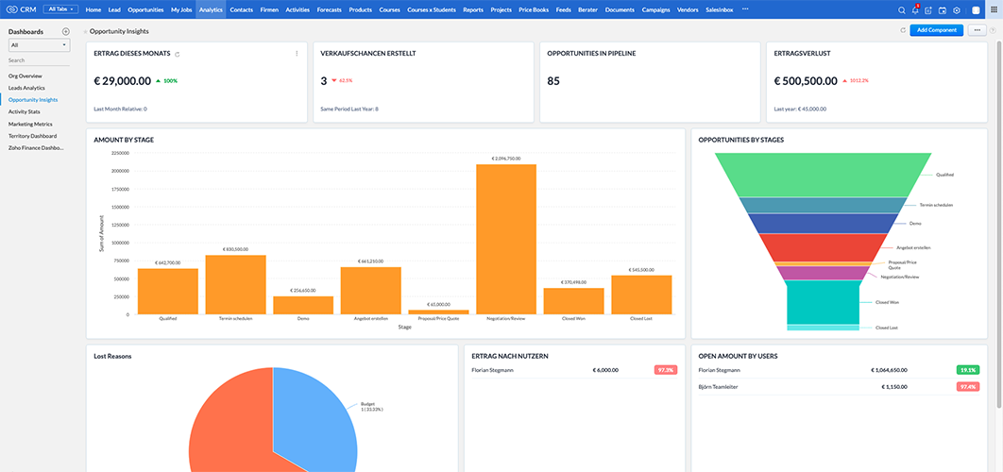The height and width of the screenshot is (472, 1003).
Task: Click Florian Stegmann in Ertrag Nach Nutzern
Action: click(x=493, y=370)
